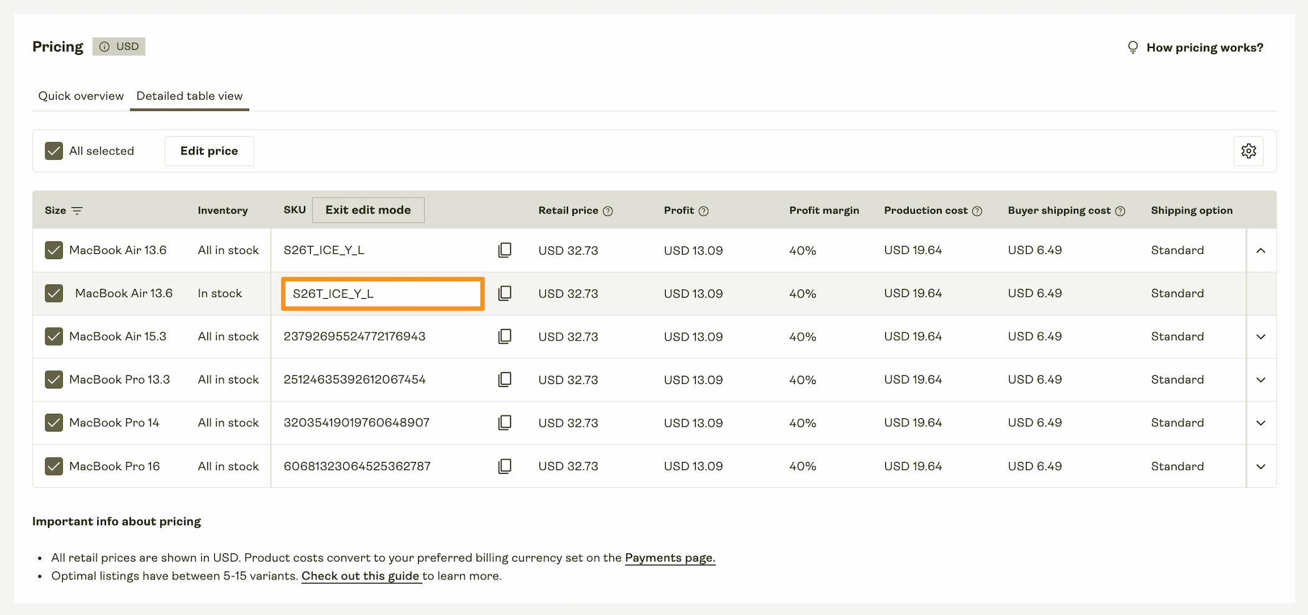
Task: Toggle checkbox for In stock MacBook Air 13.6 sub-row
Action: click(54, 293)
